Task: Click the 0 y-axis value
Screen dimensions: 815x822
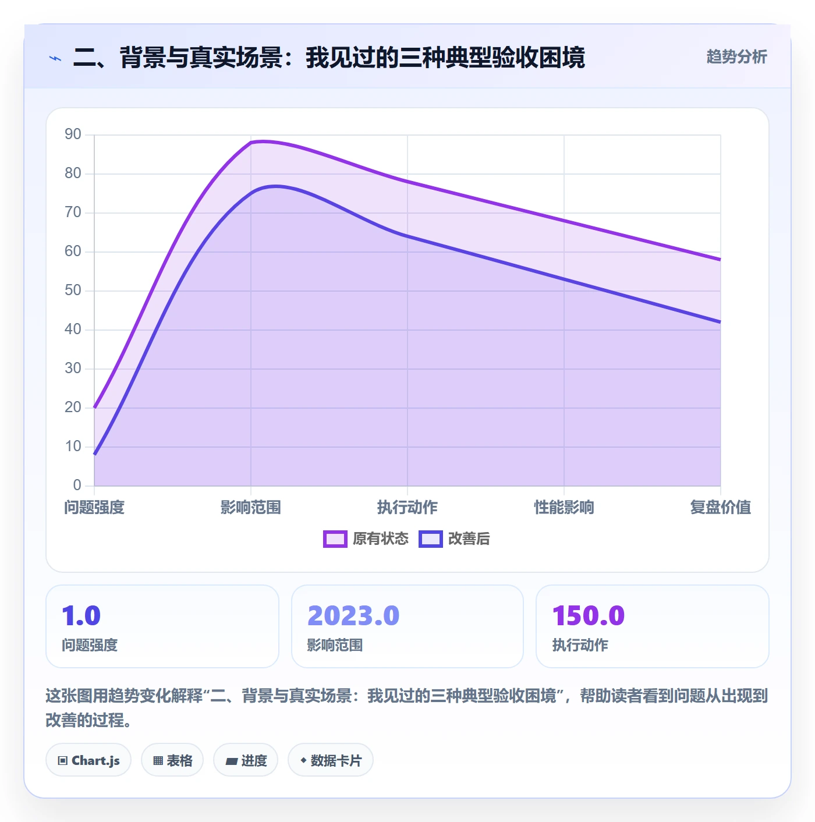Action: (x=77, y=485)
